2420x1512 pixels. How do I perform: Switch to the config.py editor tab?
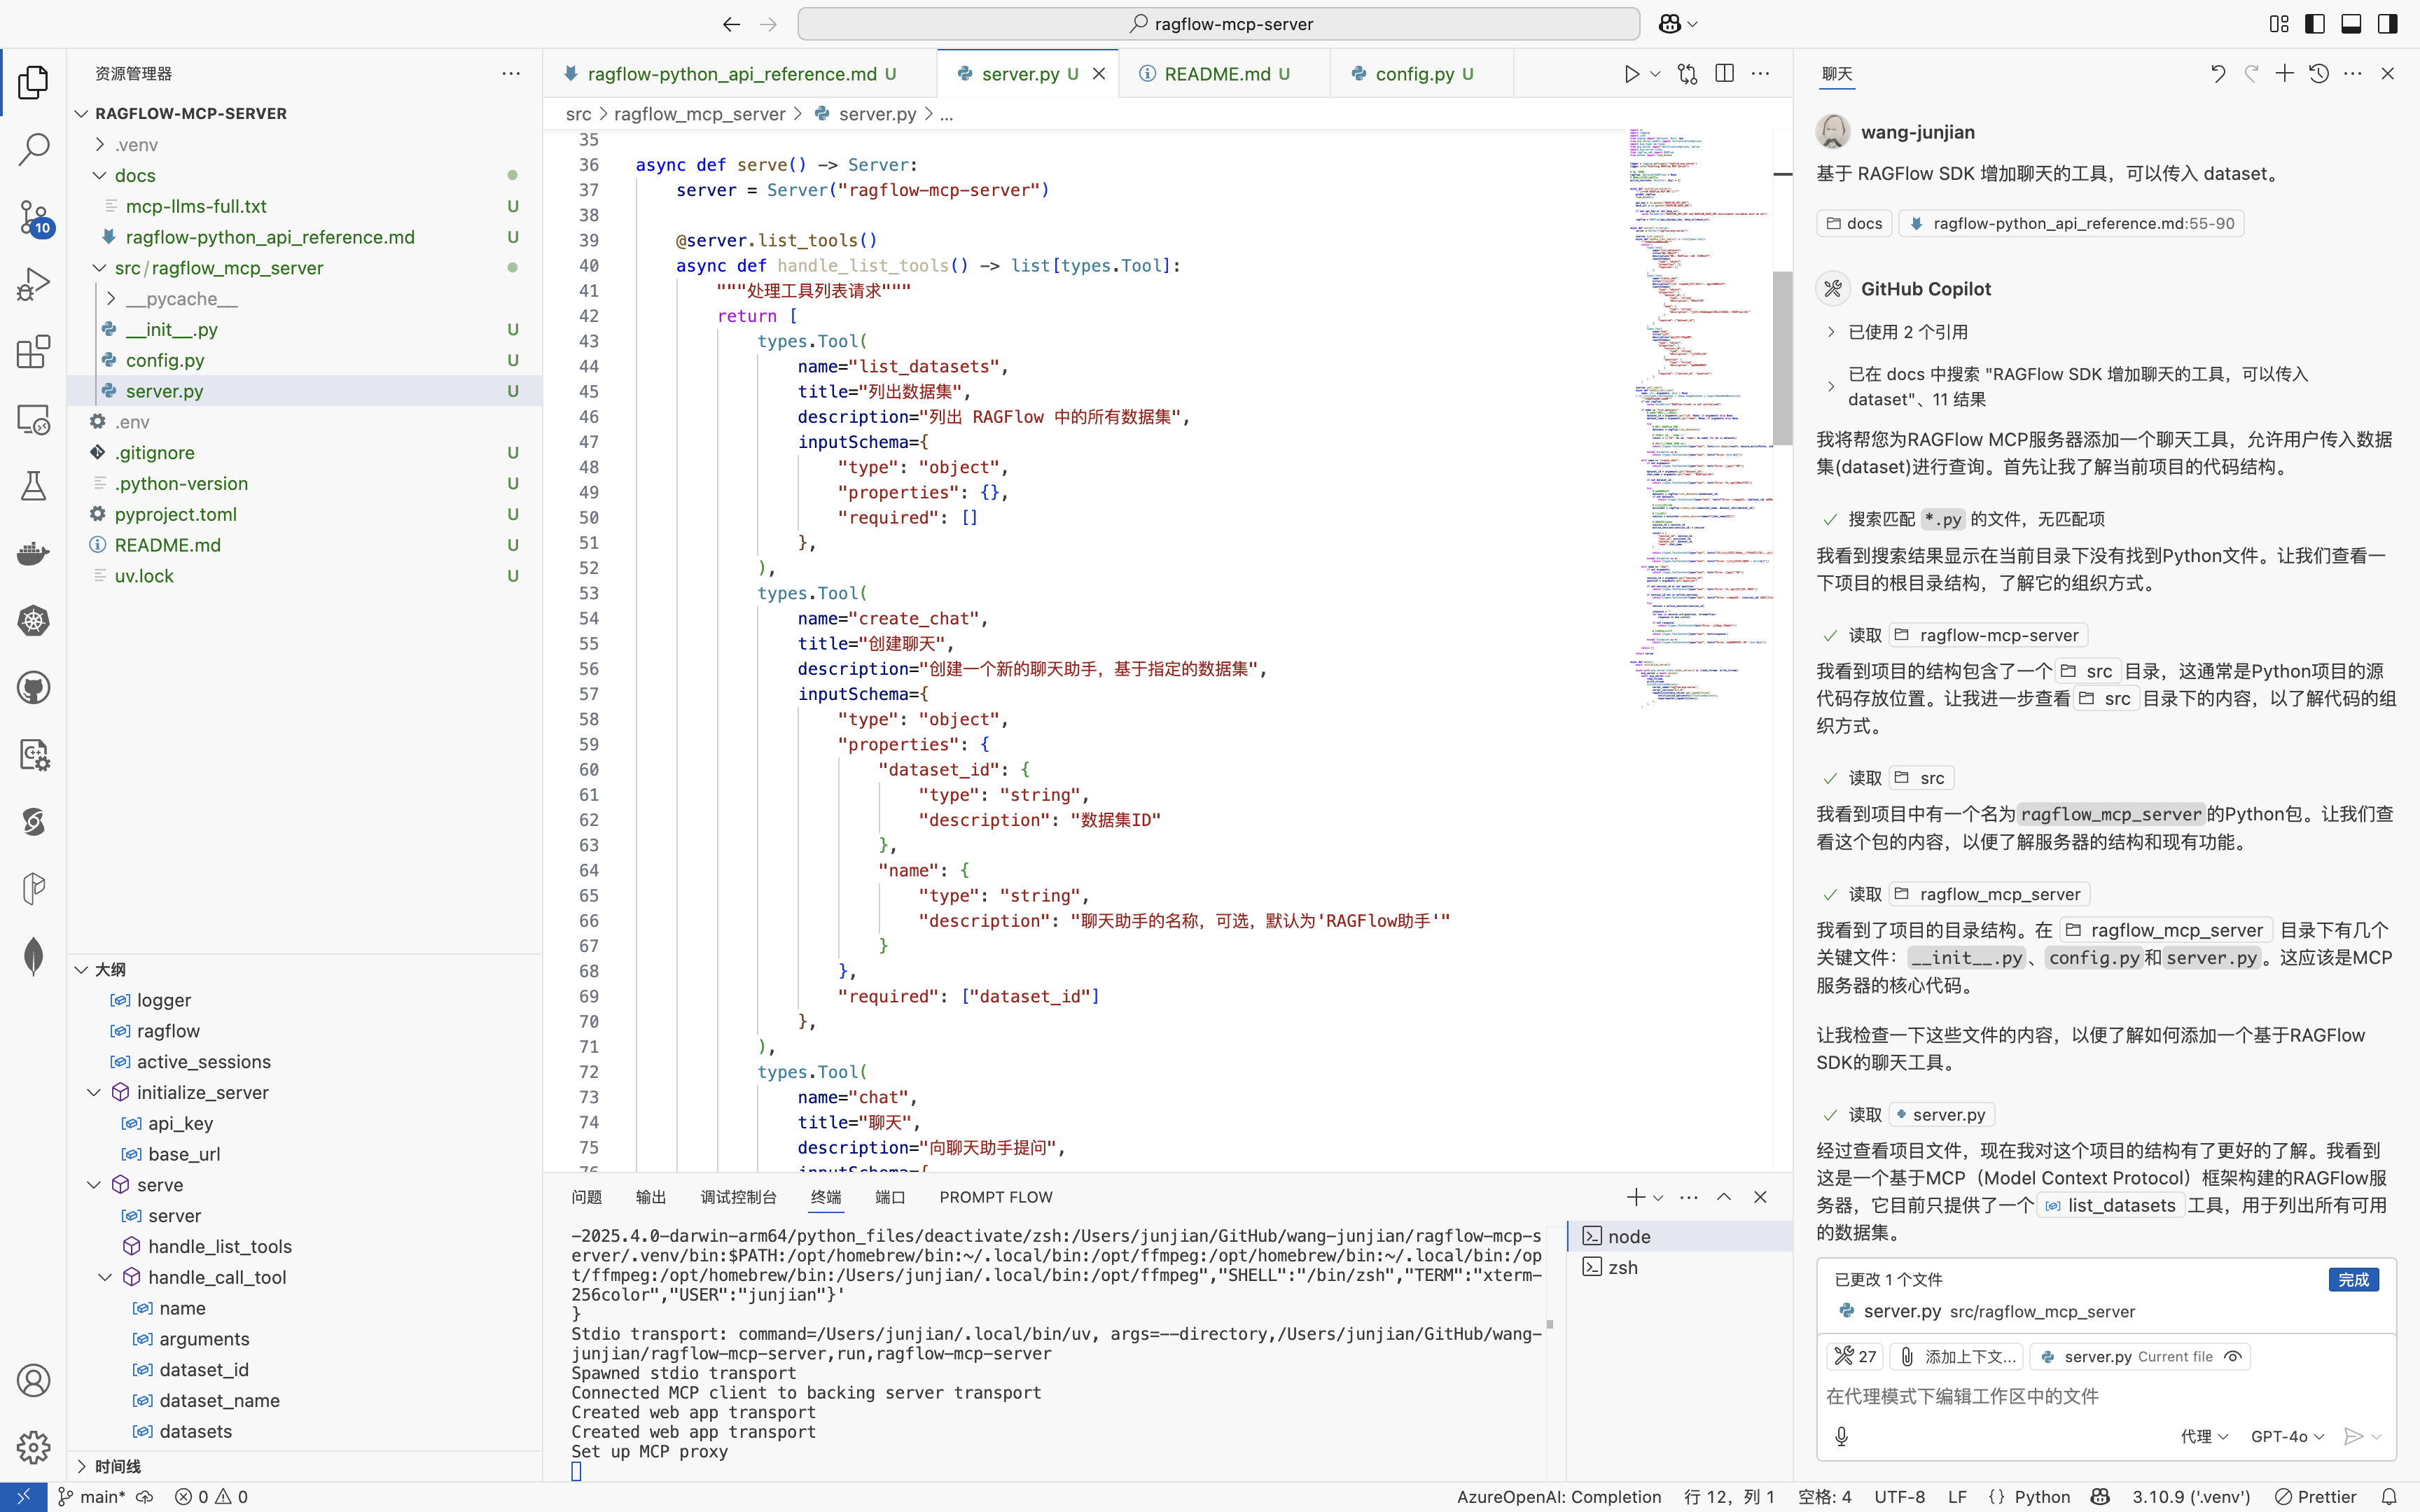[x=1414, y=74]
